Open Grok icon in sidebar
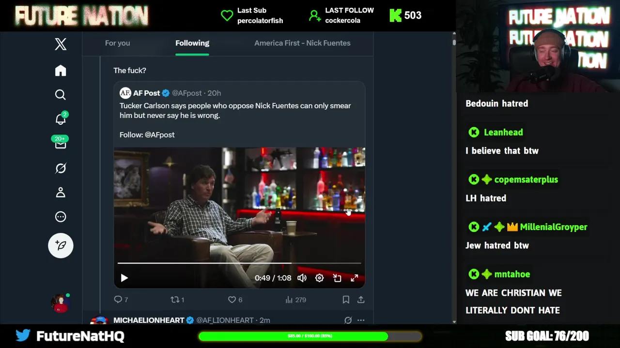The width and height of the screenshot is (620, 348). [x=61, y=168]
